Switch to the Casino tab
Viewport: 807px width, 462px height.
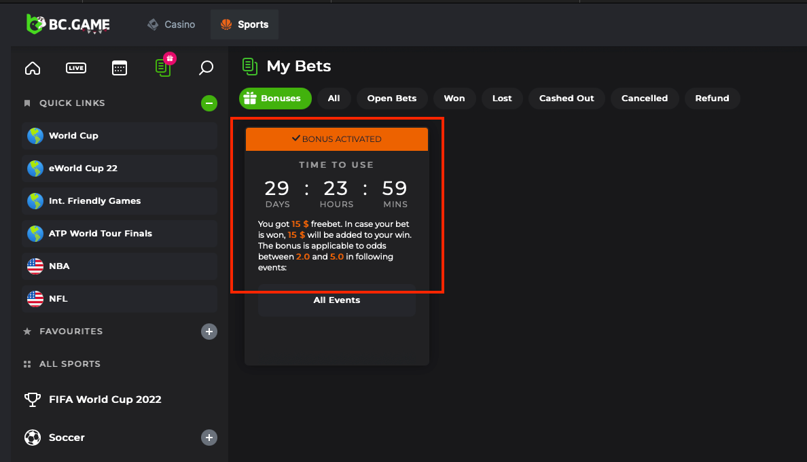click(172, 24)
